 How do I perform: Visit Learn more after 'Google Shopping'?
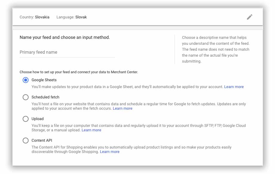(x=110, y=152)
